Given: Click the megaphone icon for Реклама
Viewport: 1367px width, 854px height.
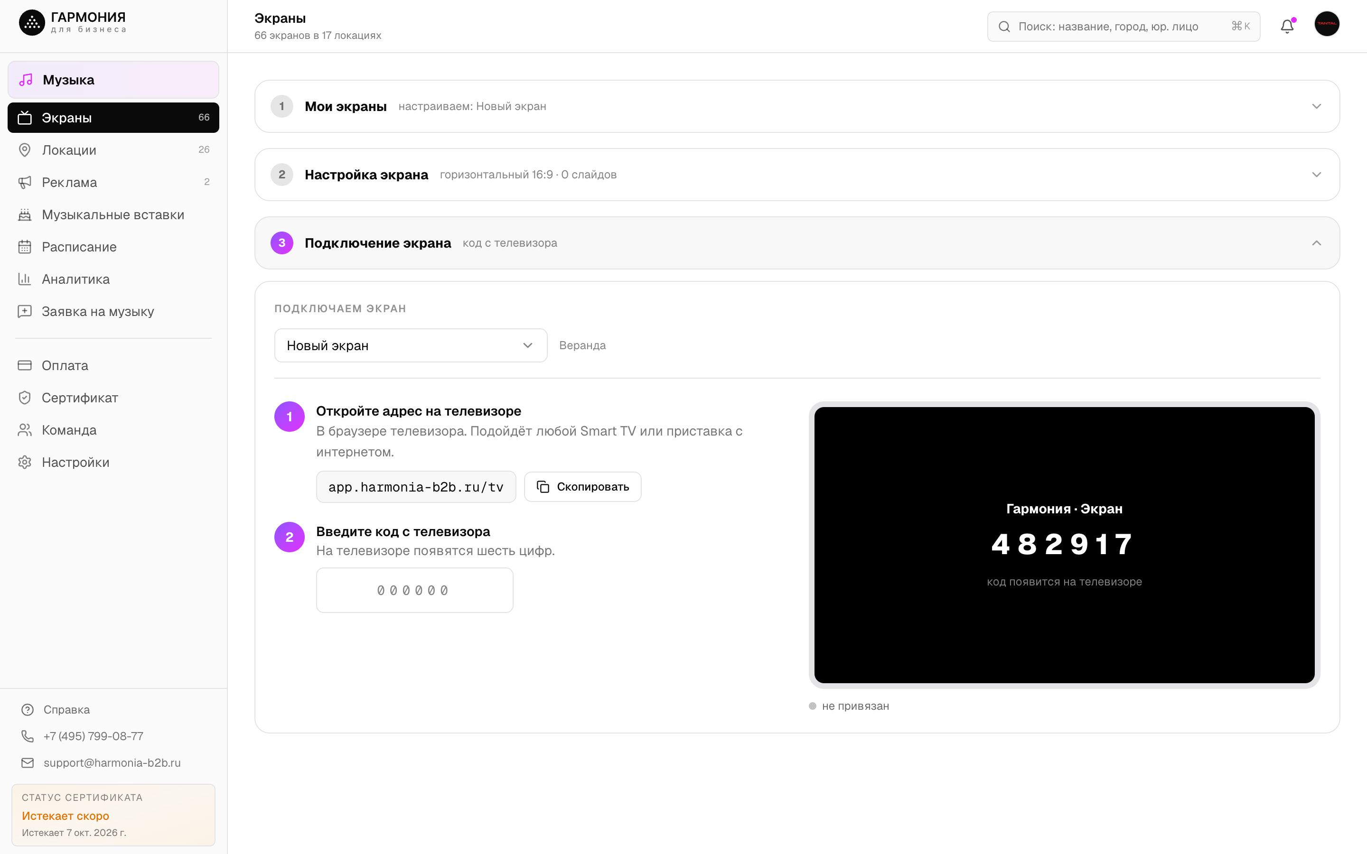Looking at the screenshot, I should 25,182.
